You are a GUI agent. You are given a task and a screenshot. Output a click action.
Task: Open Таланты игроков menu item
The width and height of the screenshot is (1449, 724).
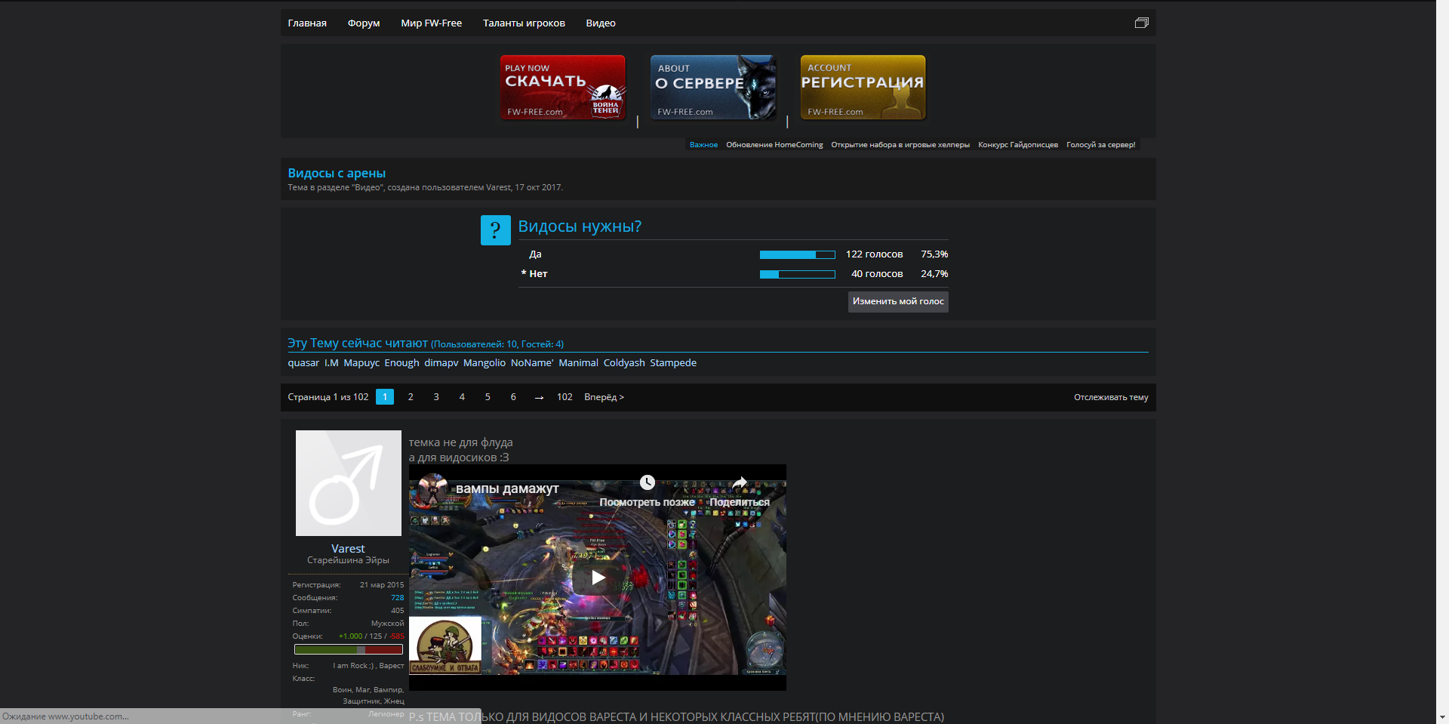pyautogui.click(x=524, y=23)
